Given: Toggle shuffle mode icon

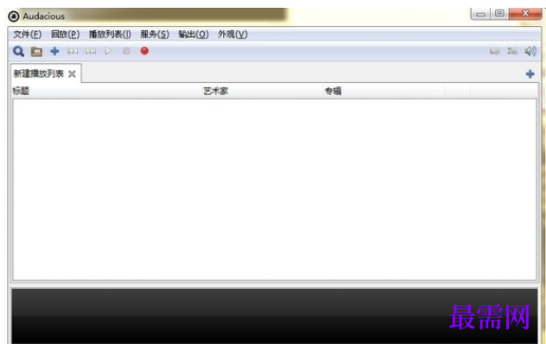Looking at the screenshot, I should (512, 52).
